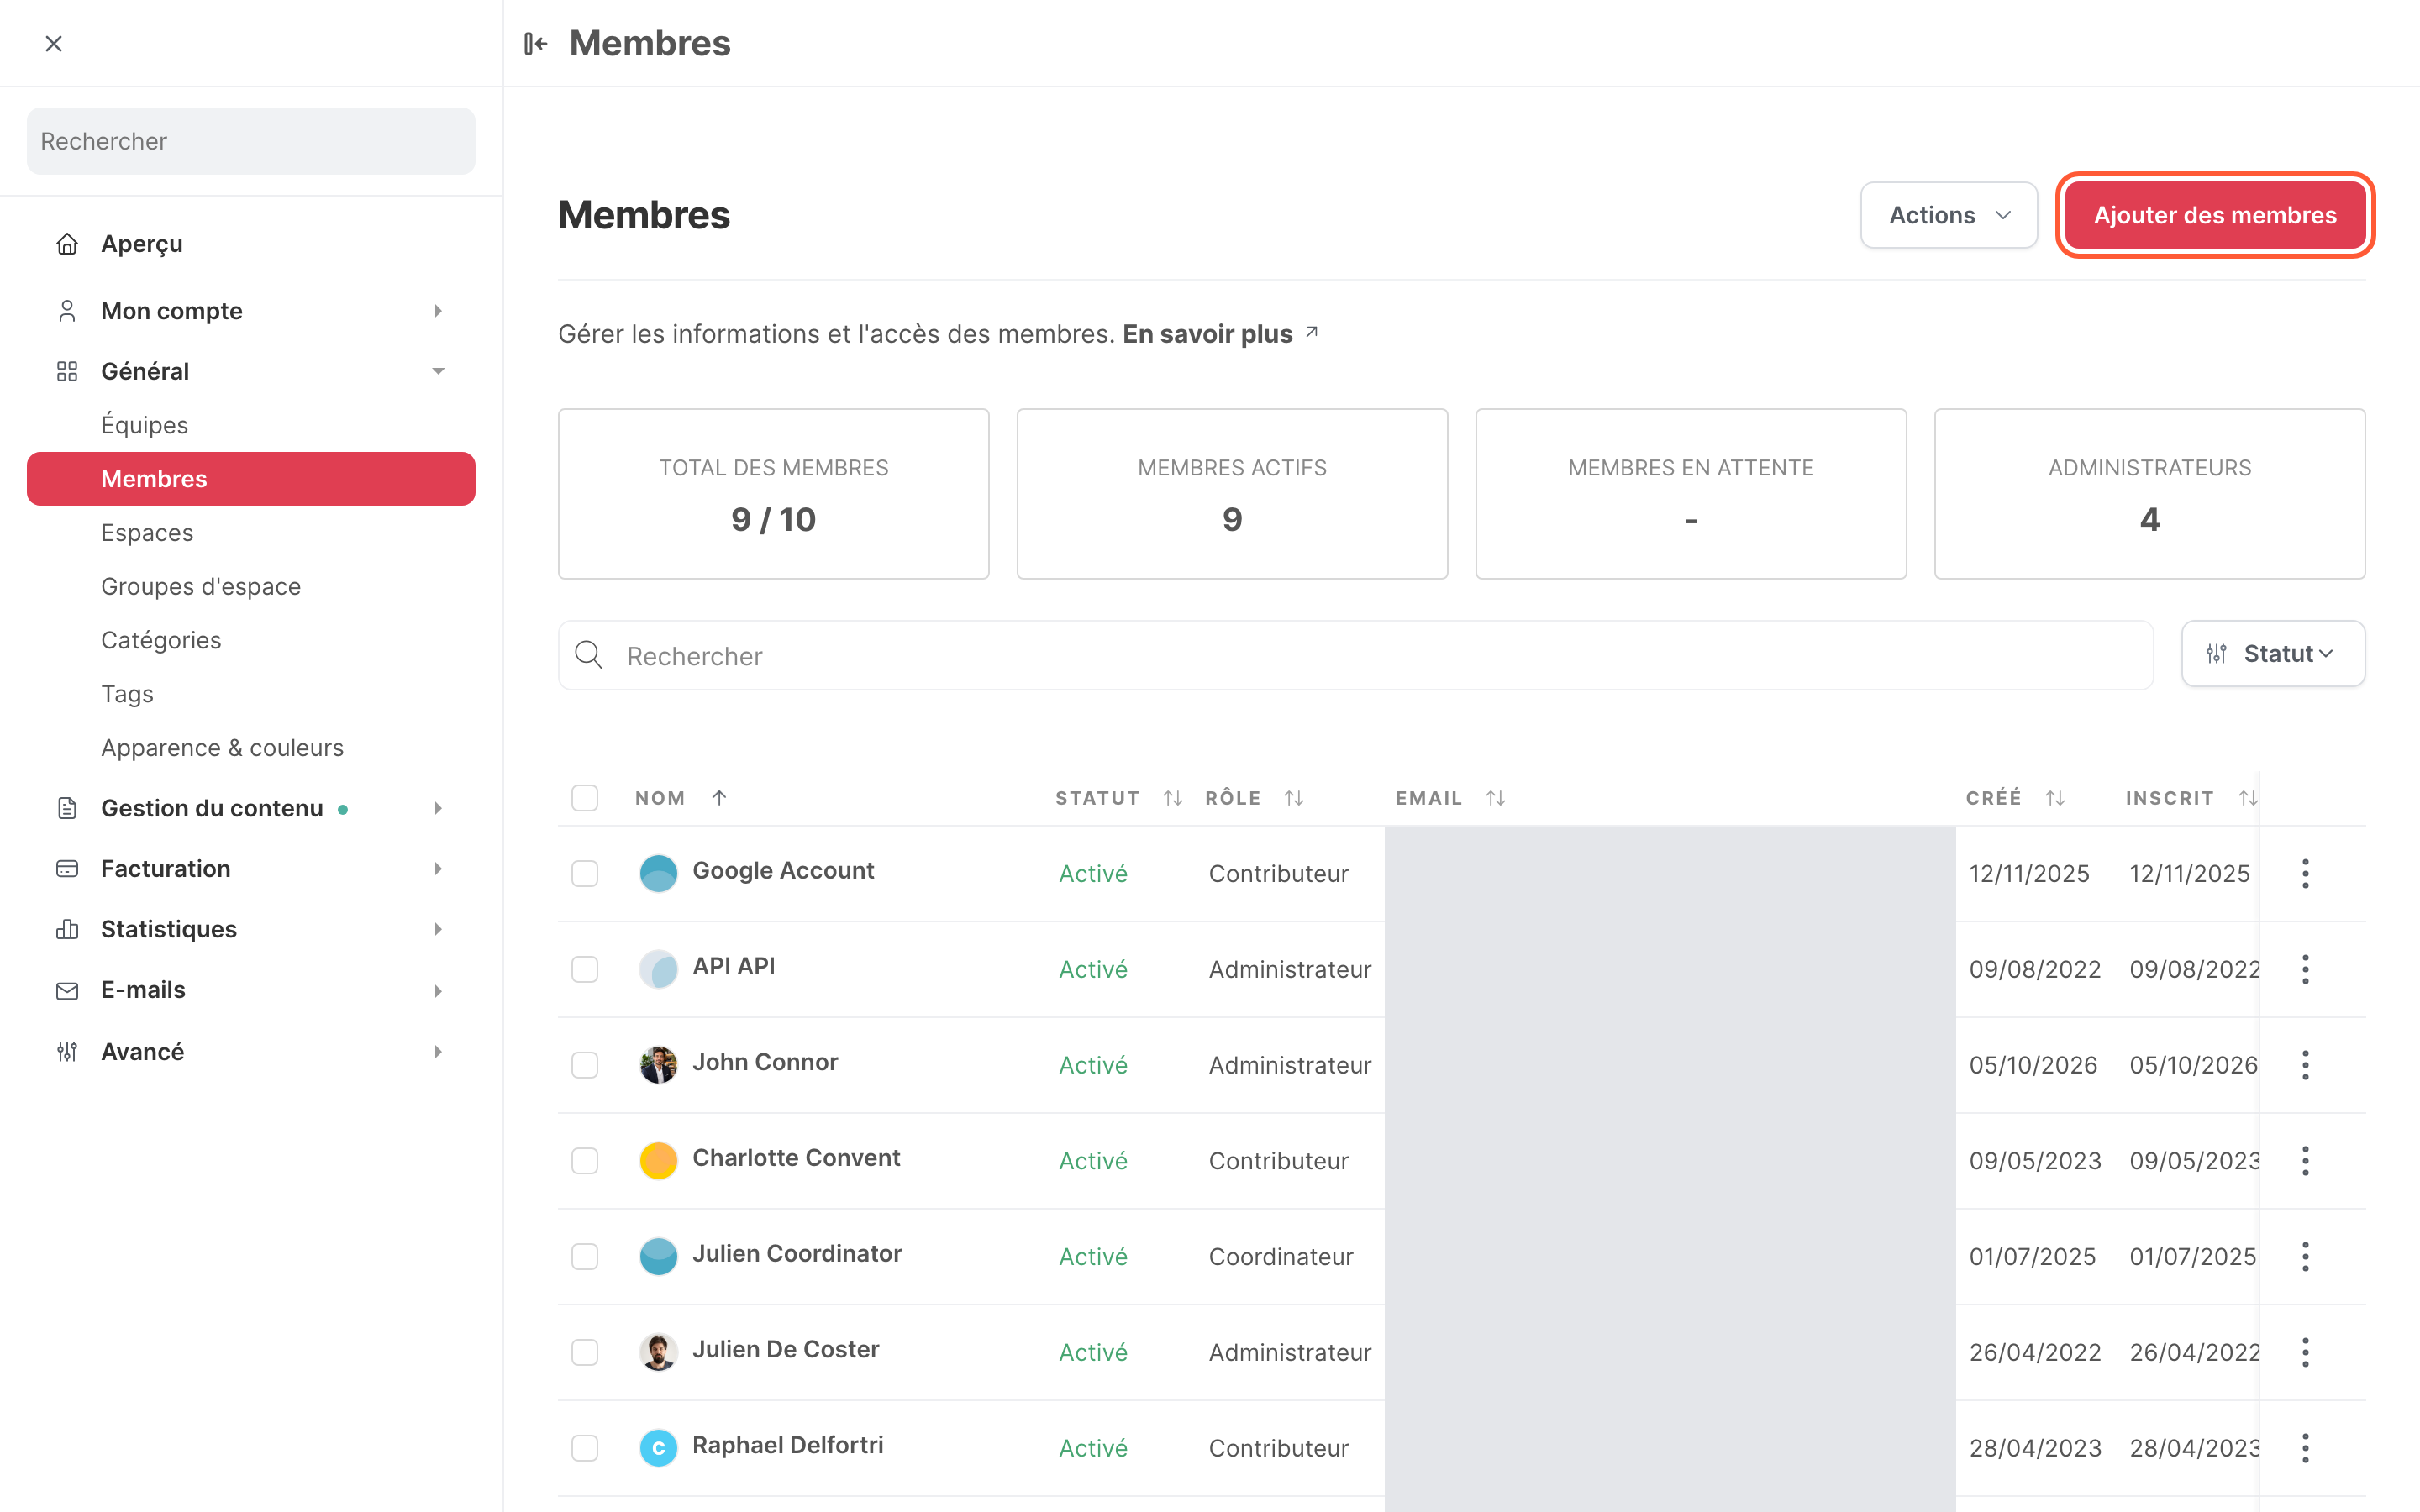Screen dimensions: 2420x1512
Task: Sort table by Rôle column arrows
Action: [x=1294, y=798]
